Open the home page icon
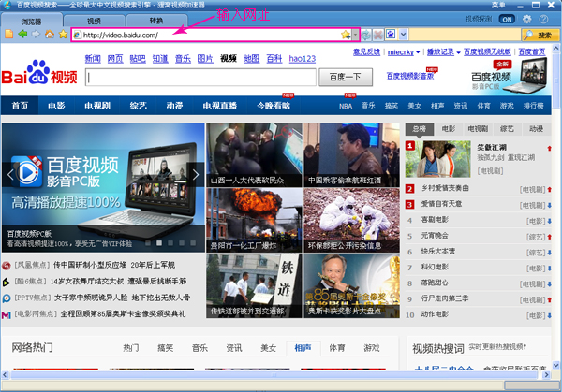The image size is (562, 392). pos(50,35)
